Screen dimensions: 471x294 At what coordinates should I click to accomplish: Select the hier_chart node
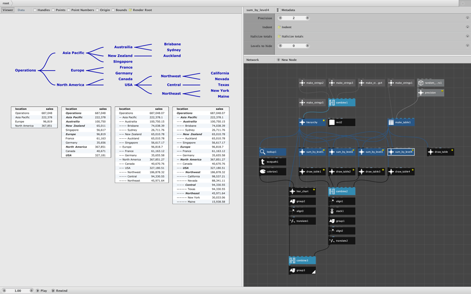(302, 191)
